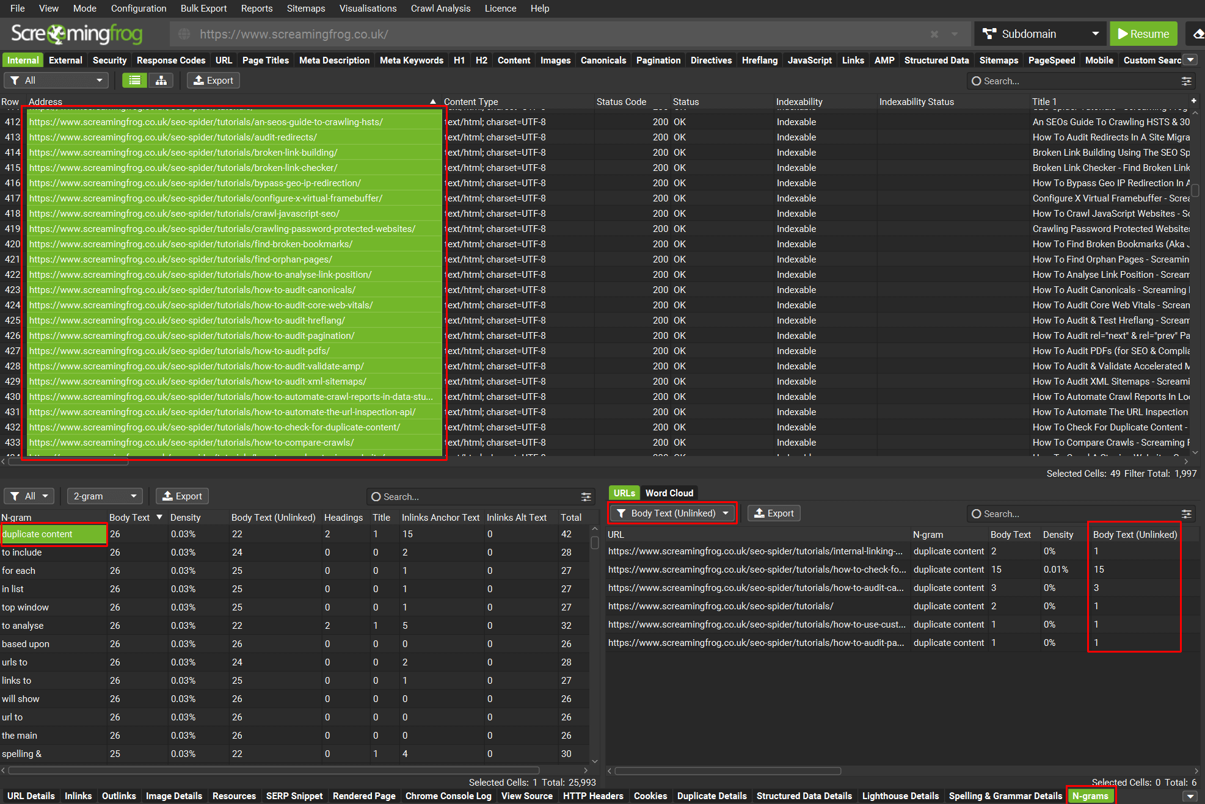
Task: Switch to list view icon
Action: pos(135,81)
